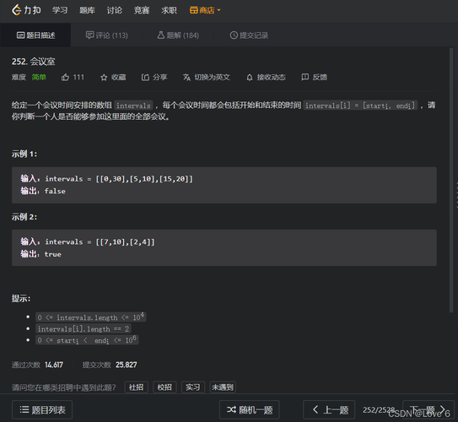
Task: Click the 切换为英文 link
Action: tap(212, 77)
